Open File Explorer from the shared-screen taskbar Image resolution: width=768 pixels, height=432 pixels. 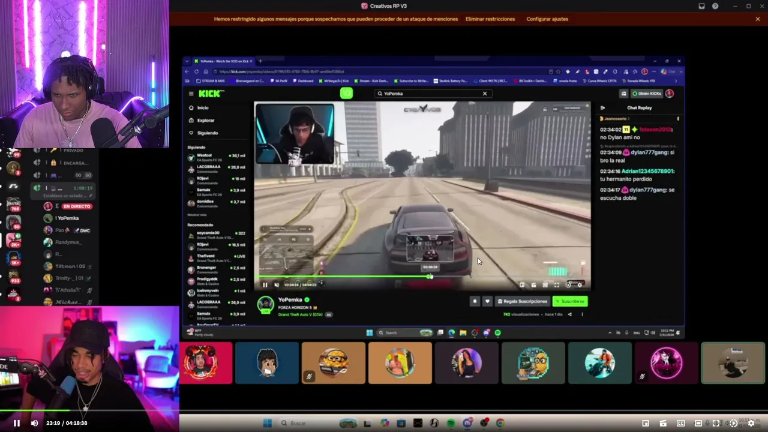tap(463, 332)
